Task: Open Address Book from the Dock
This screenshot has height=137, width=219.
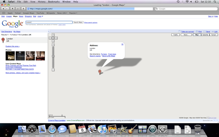Action: 72,129
